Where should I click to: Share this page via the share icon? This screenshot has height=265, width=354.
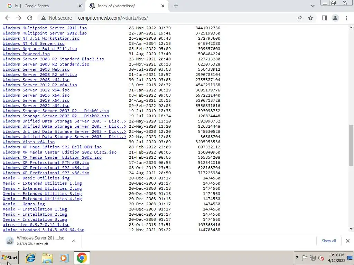[299, 18]
